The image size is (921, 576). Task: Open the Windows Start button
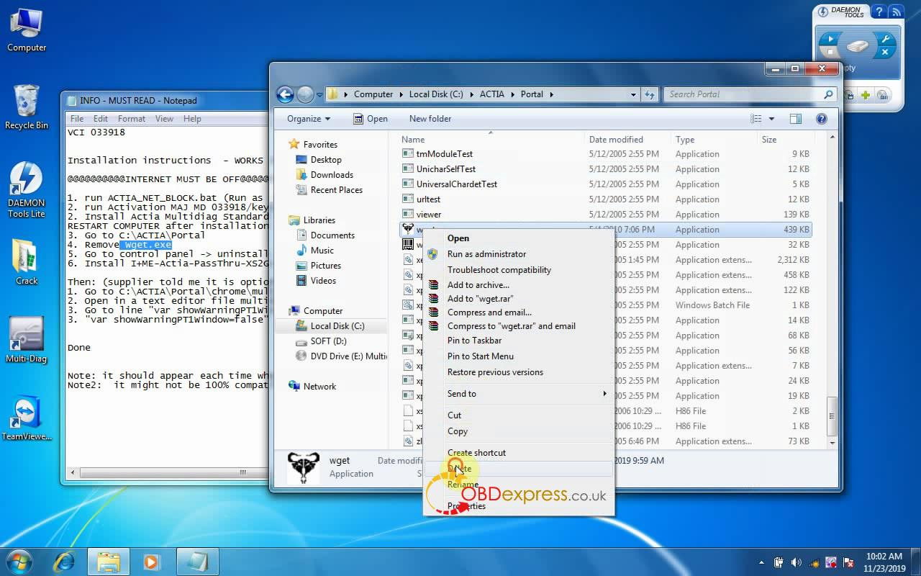[x=19, y=562]
